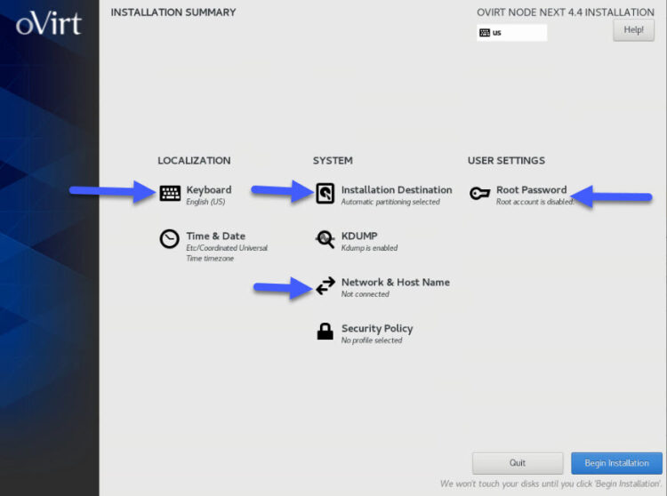Click the INSTALLATION SUMMARY title
The width and height of the screenshot is (667, 496).
(173, 12)
